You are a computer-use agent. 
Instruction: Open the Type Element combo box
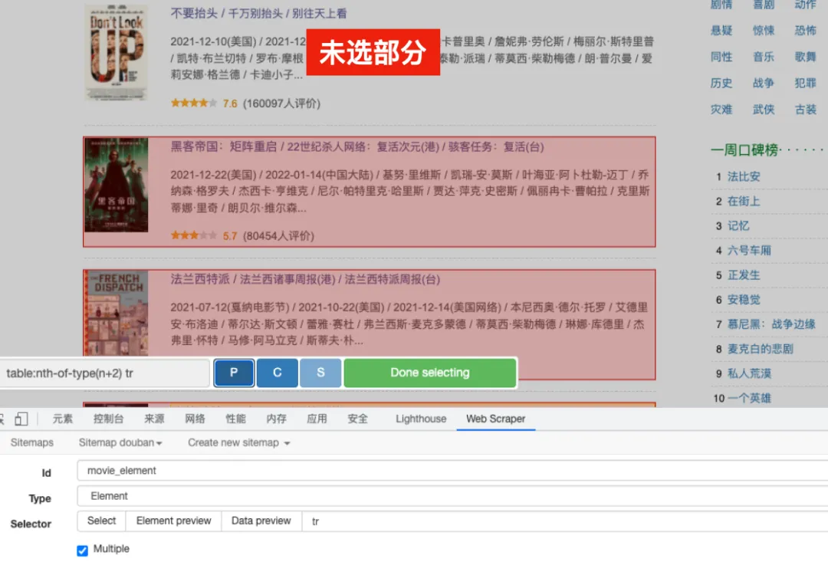coord(452,496)
